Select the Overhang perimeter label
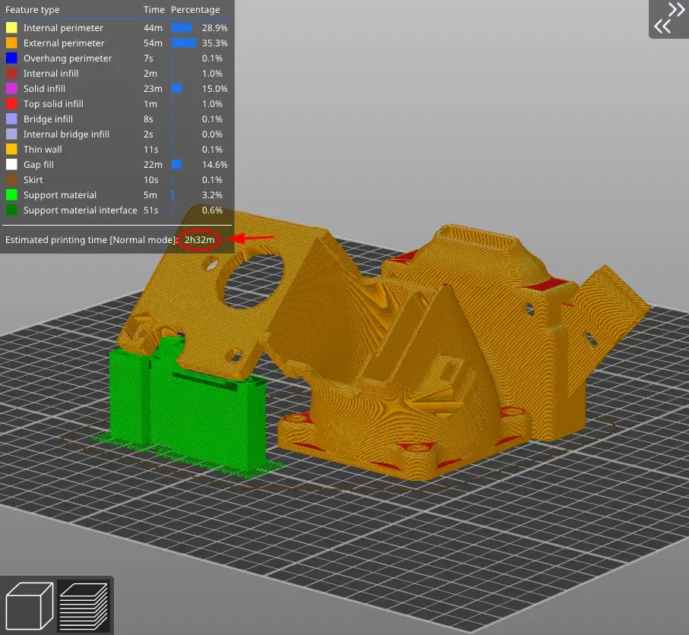 (x=68, y=58)
